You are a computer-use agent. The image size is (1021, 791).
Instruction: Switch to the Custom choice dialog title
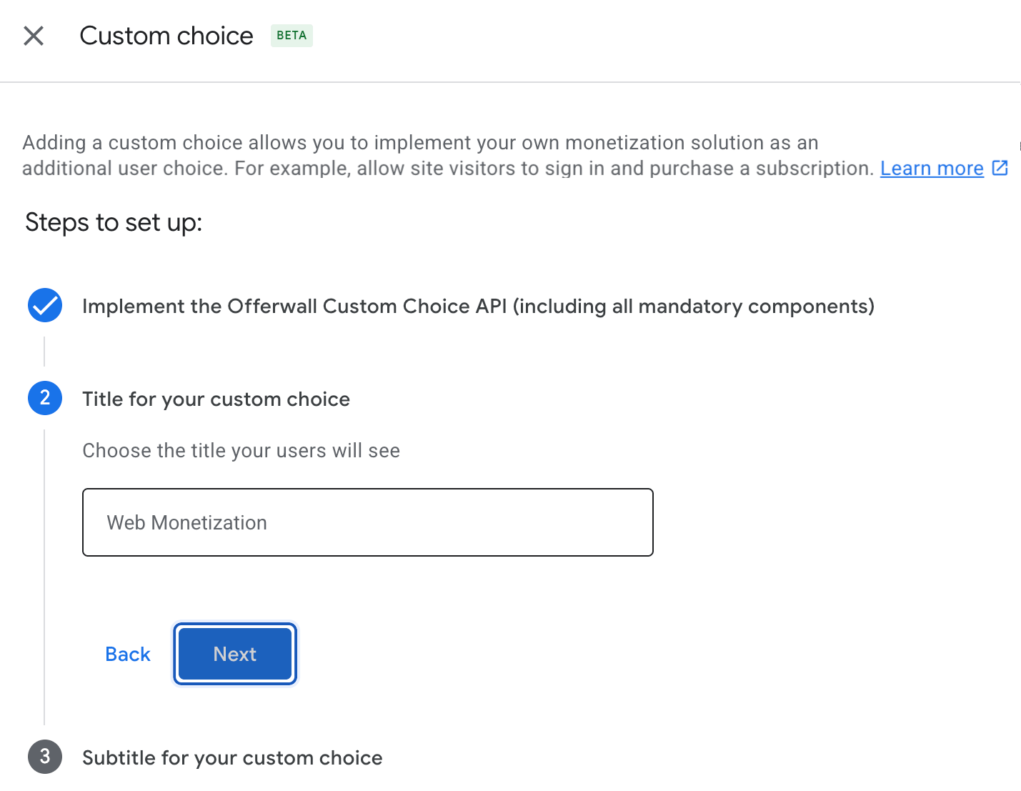pos(166,35)
